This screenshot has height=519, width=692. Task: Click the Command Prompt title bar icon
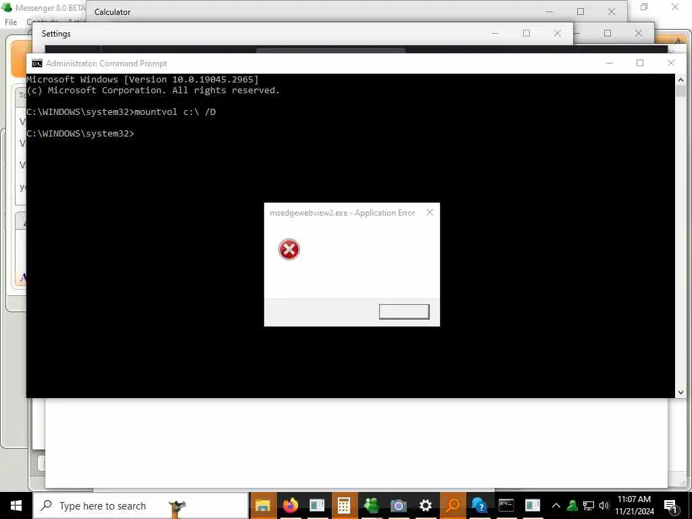point(37,64)
